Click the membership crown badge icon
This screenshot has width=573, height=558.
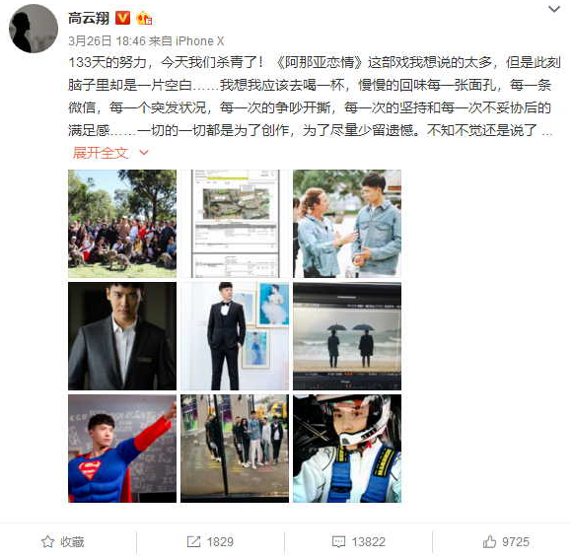[144, 18]
